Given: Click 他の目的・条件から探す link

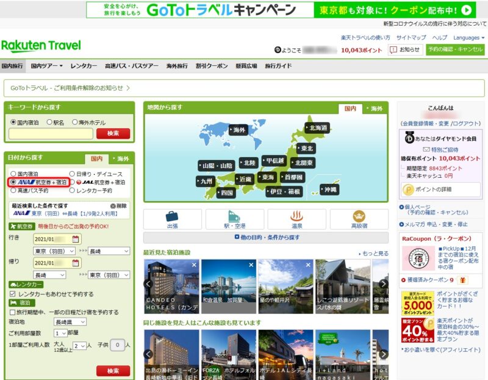Looking at the screenshot, I should pos(267,237).
